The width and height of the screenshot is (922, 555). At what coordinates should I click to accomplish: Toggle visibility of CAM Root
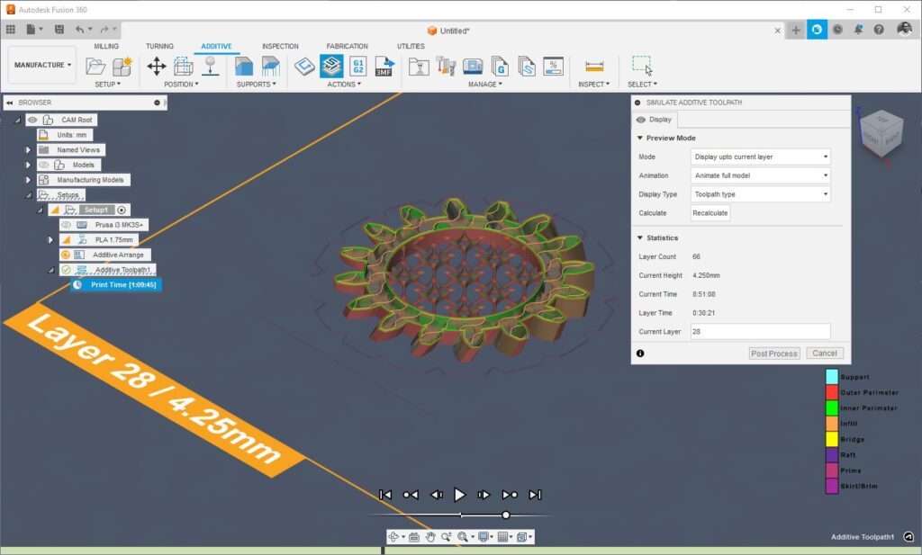click(32, 120)
